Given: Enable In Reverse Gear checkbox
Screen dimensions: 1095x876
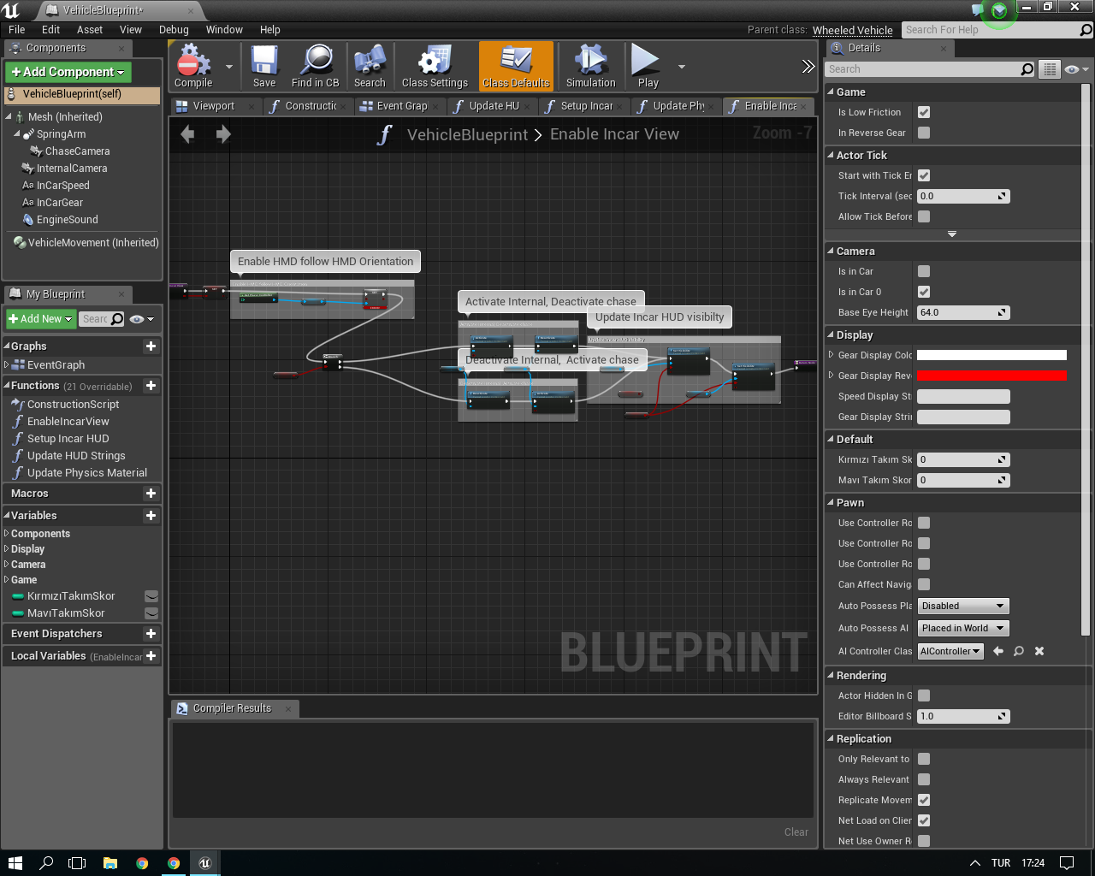Looking at the screenshot, I should pos(924,133).
